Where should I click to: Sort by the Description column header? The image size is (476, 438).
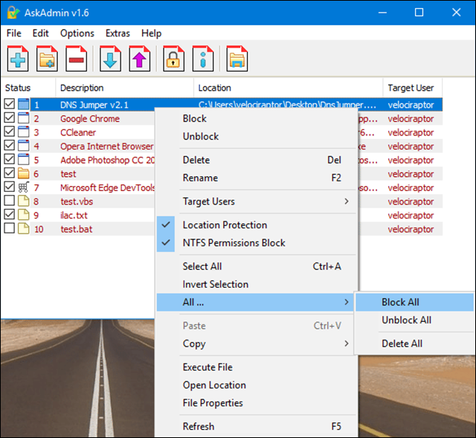tap(124, 88)
